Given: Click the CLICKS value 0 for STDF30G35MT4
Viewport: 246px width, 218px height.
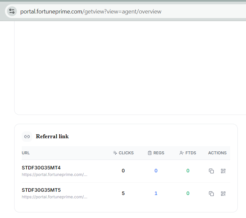Looking at the screenshot, I should pyautogui.click(x=123, y=171).
